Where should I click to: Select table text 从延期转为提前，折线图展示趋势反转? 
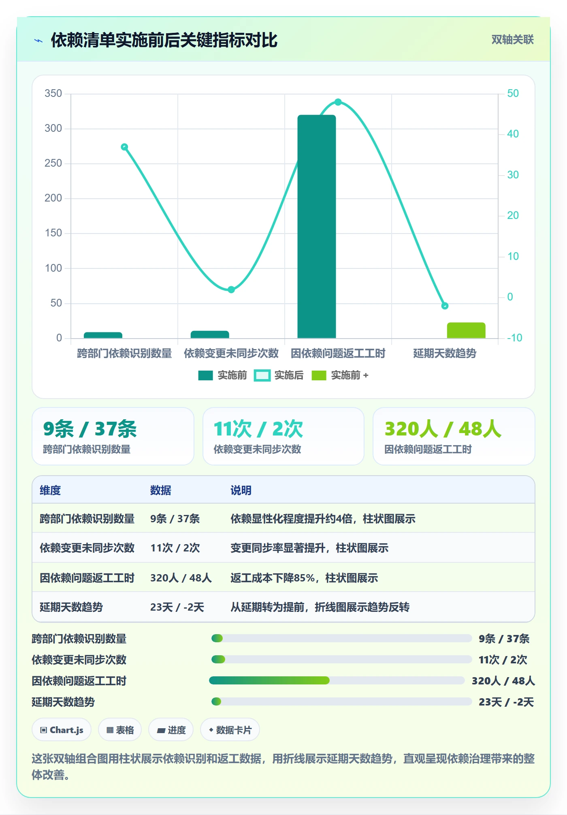(320, 607)
